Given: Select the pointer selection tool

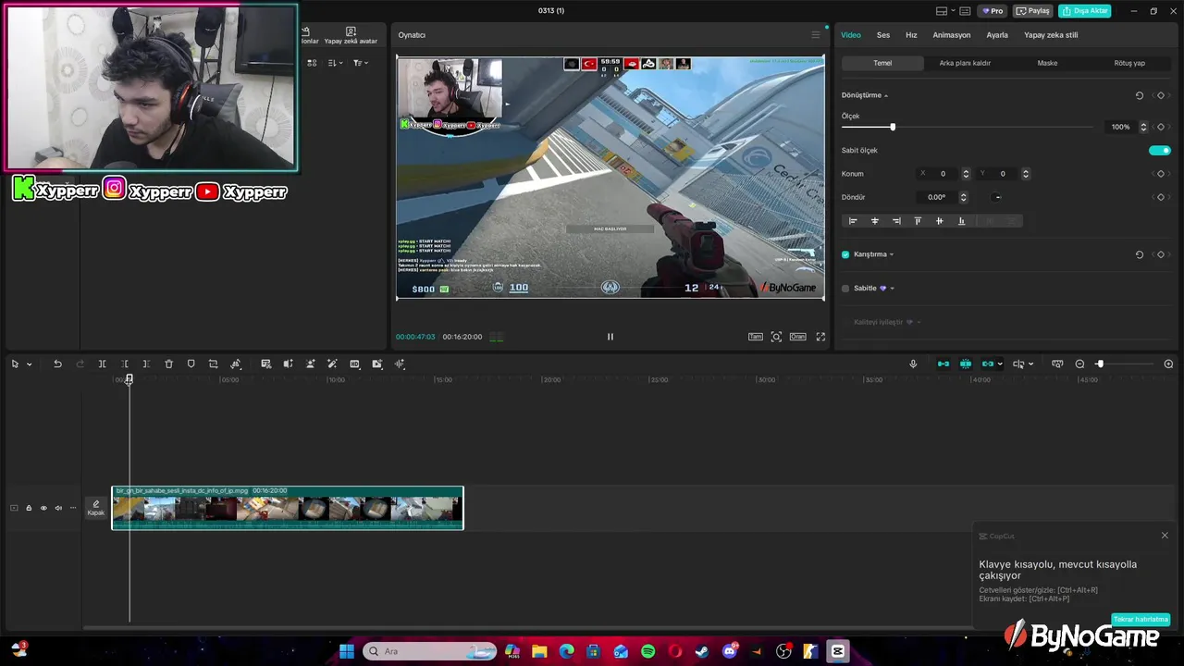Looking at the screenshot, I should [15, 364].
